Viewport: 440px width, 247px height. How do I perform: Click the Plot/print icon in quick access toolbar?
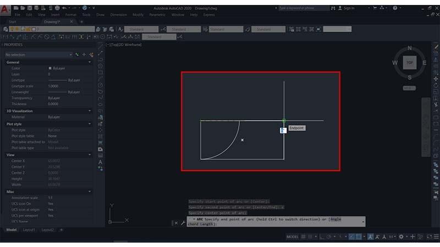(57, 8)
